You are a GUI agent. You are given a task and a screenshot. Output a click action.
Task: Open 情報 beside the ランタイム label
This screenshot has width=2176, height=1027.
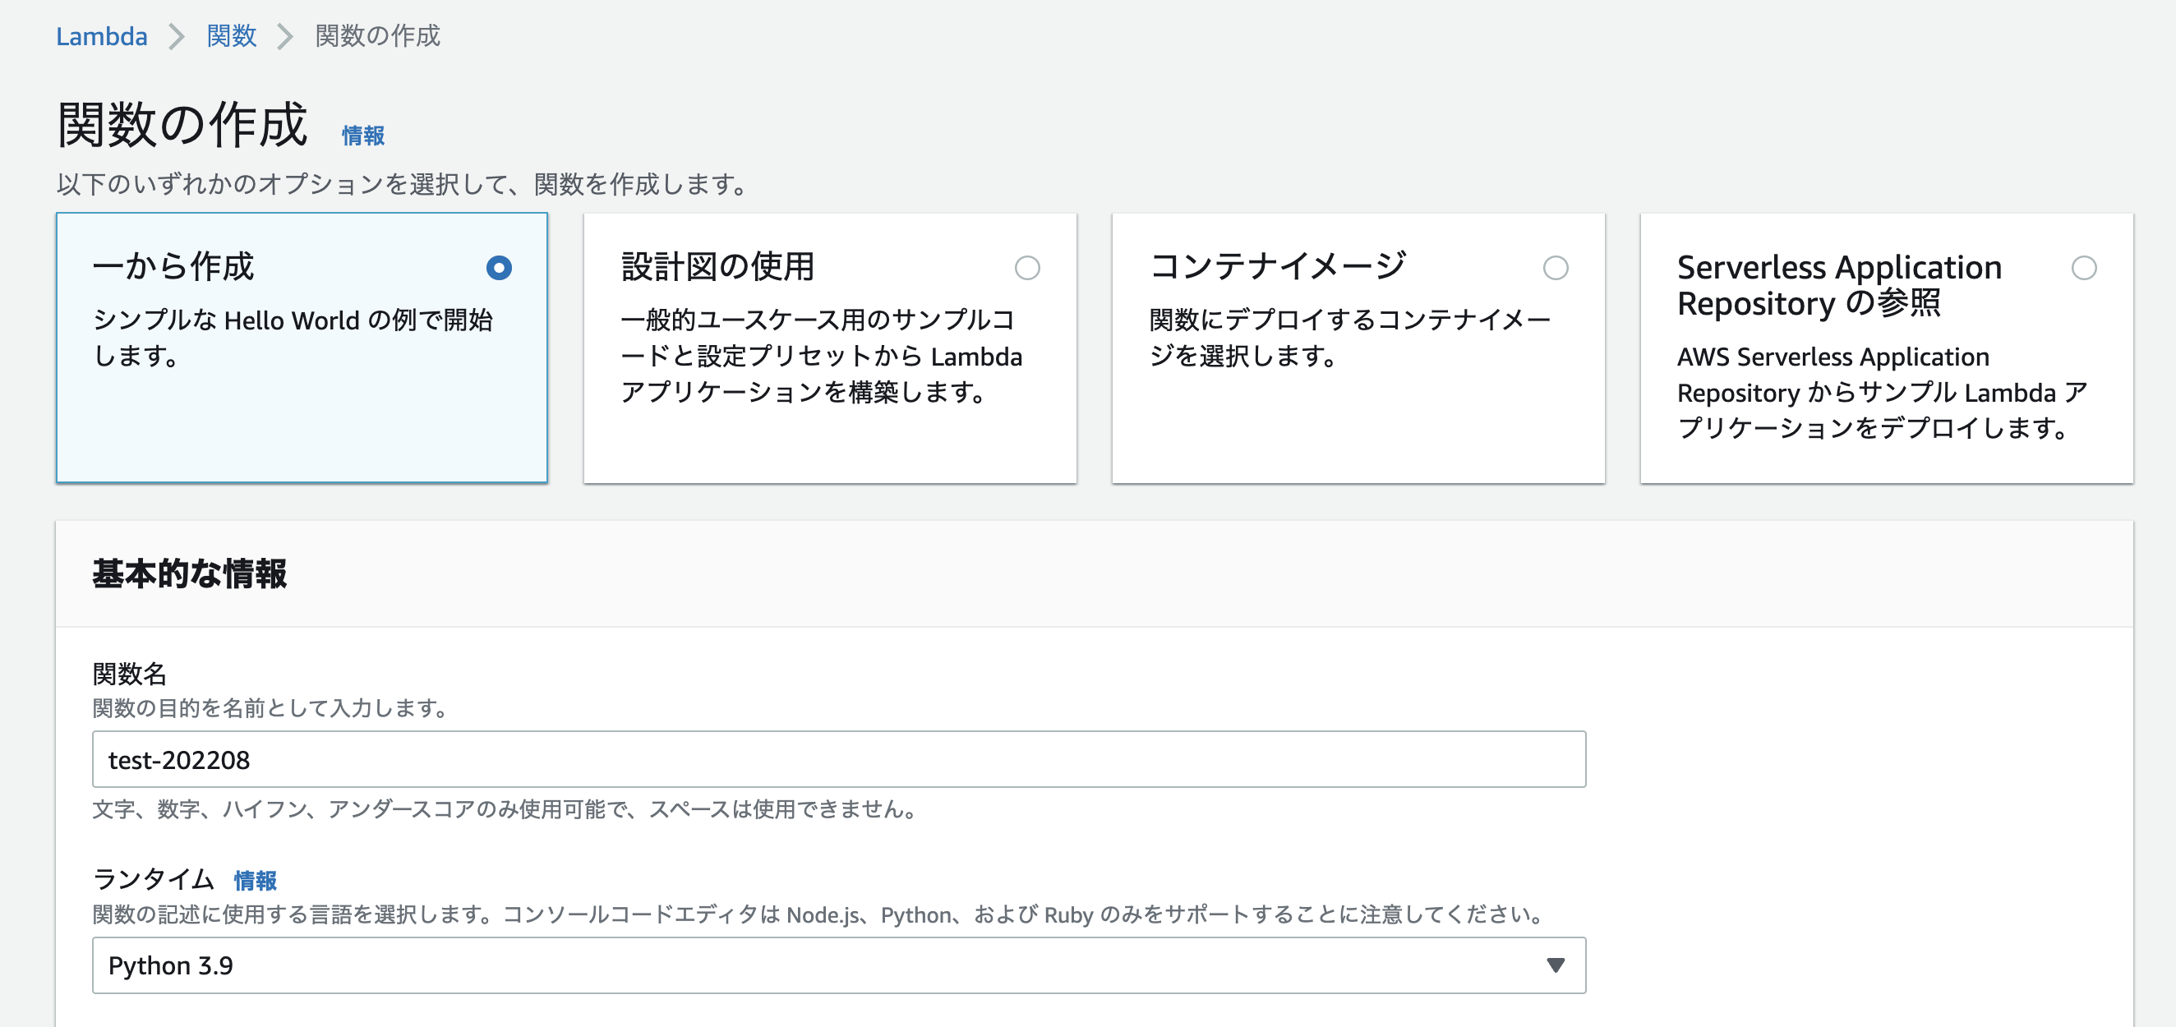256,880
